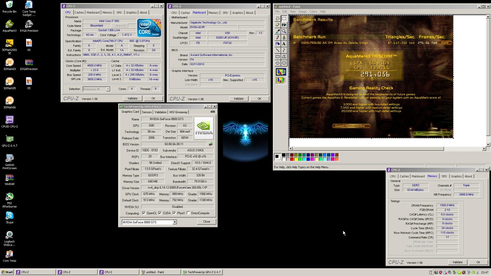Viewport: 491px width, 276px height.
Task: Select the Free-Form Select tool in Paint
Action: pyautogui.click(x=278, y=18)
